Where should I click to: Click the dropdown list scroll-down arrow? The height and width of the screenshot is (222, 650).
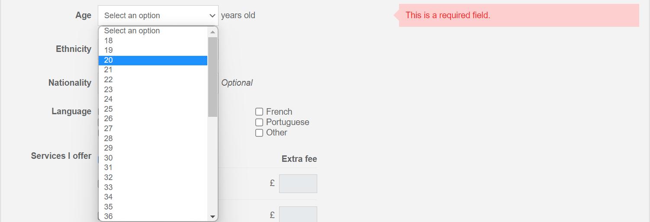(212, 216)
